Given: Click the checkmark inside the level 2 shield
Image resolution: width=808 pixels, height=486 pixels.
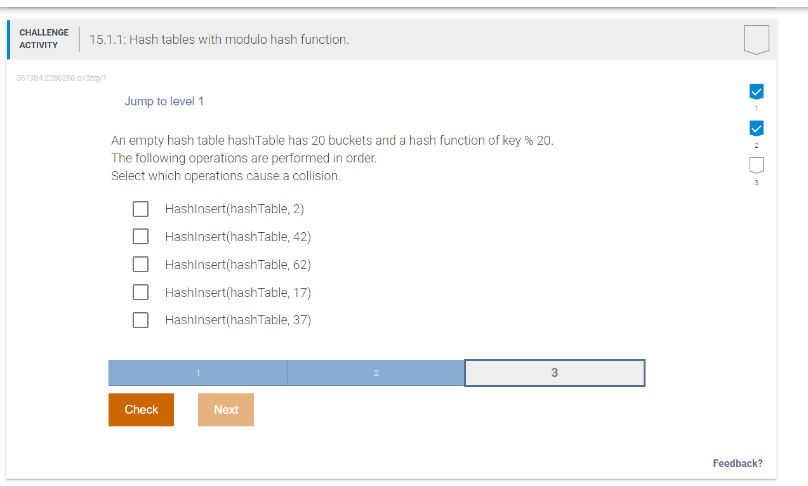Looking at the screenshot, I should tap(756, 128).
